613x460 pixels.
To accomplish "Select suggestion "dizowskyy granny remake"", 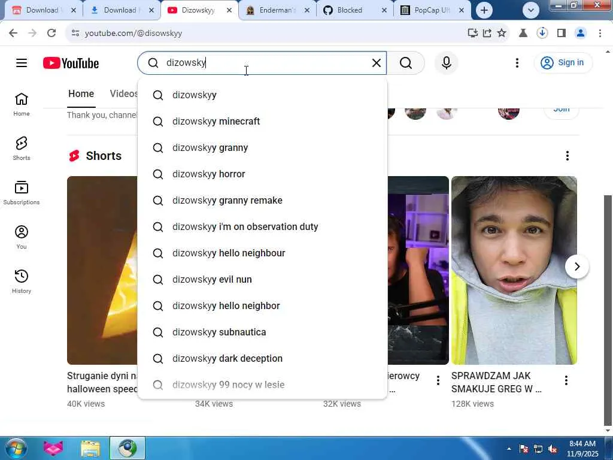I will point(262,200).
